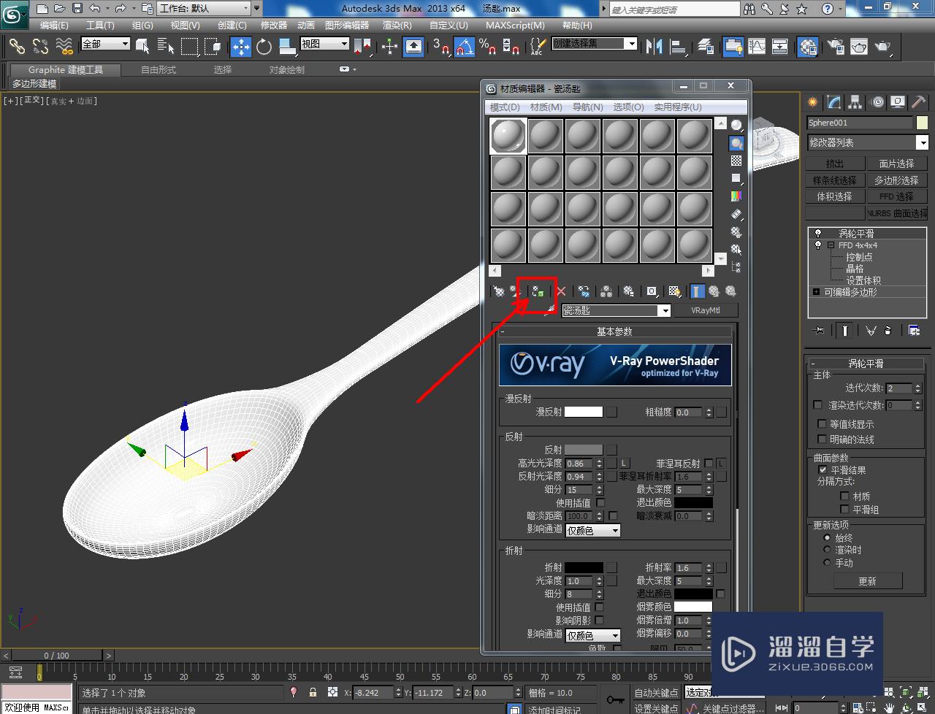Select the Manually update radio option

pyautogui.click(x=828, y=563)
